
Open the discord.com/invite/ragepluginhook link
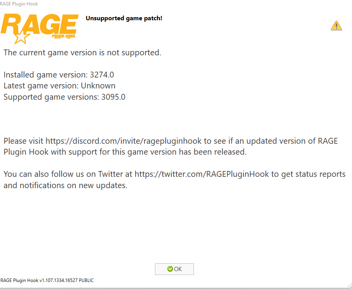(x=123, y=141)
